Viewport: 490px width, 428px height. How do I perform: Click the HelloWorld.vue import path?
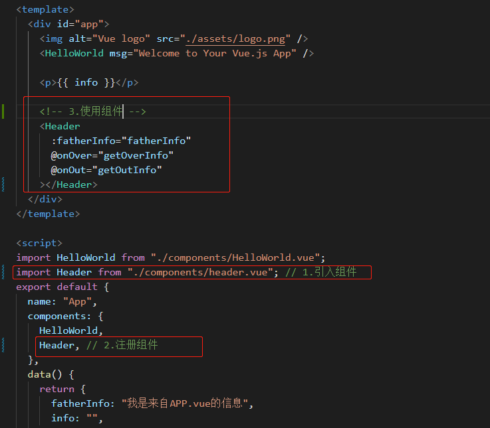[x=235, y=257]
